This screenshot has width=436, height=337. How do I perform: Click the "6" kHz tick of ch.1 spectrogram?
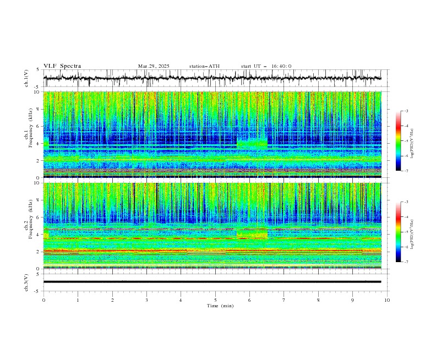pos(39,126)
